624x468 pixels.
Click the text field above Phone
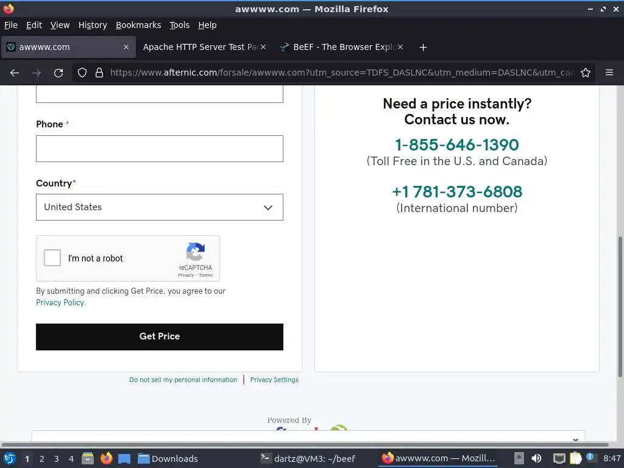point(160,94)
